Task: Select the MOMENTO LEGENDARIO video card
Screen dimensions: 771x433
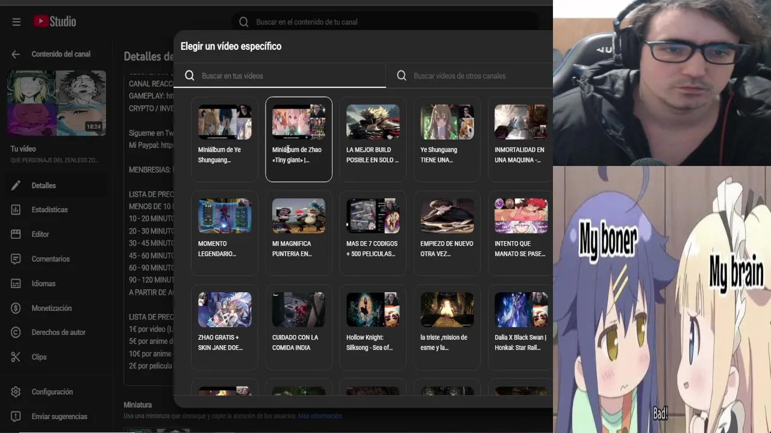Action: [225, 233]
